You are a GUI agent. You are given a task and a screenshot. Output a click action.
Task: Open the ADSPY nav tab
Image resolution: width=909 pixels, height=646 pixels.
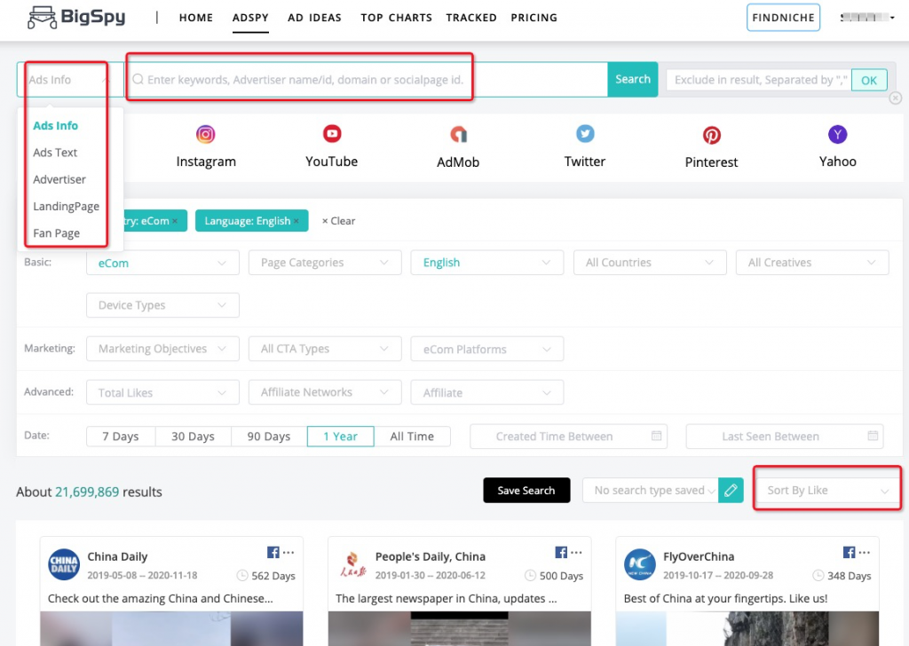click(250, 18)
